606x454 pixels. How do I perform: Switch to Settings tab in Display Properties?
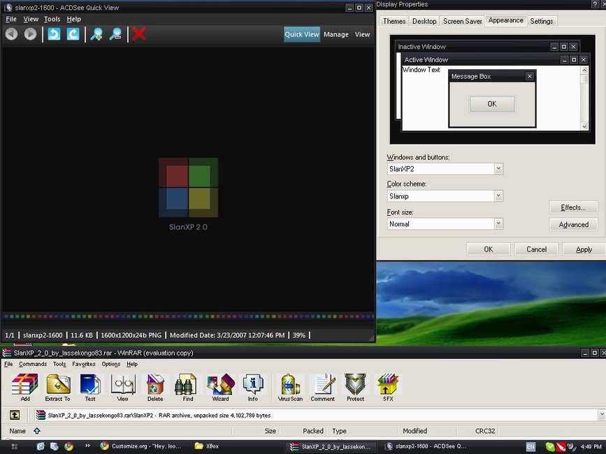(542, 21)
